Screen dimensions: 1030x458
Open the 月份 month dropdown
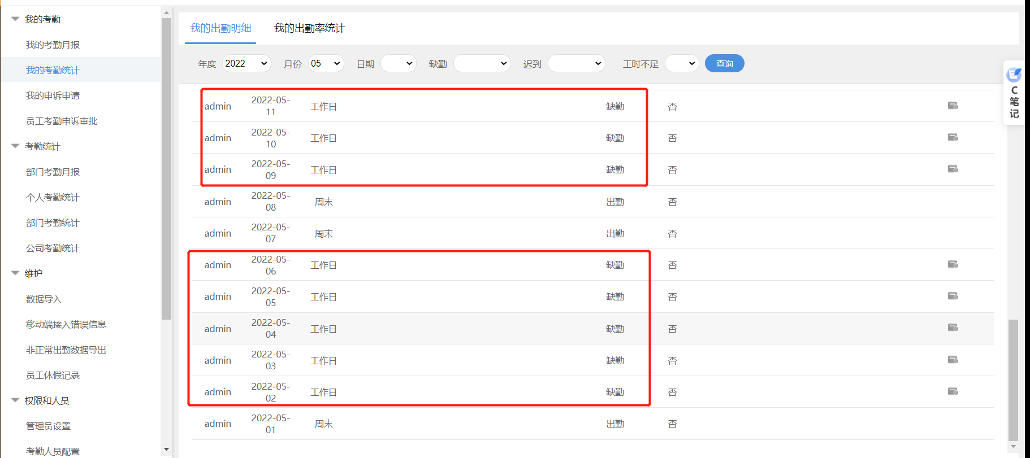pos(326,64)
